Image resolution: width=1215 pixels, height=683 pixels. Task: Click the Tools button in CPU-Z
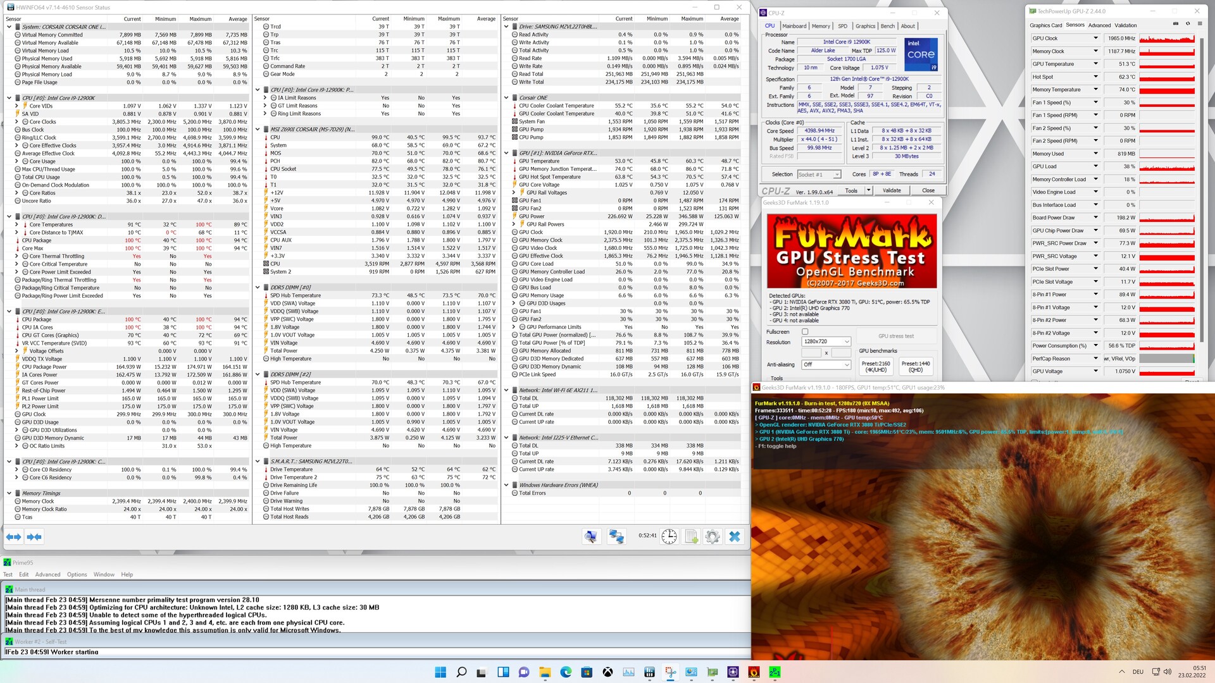click(851, 190)
